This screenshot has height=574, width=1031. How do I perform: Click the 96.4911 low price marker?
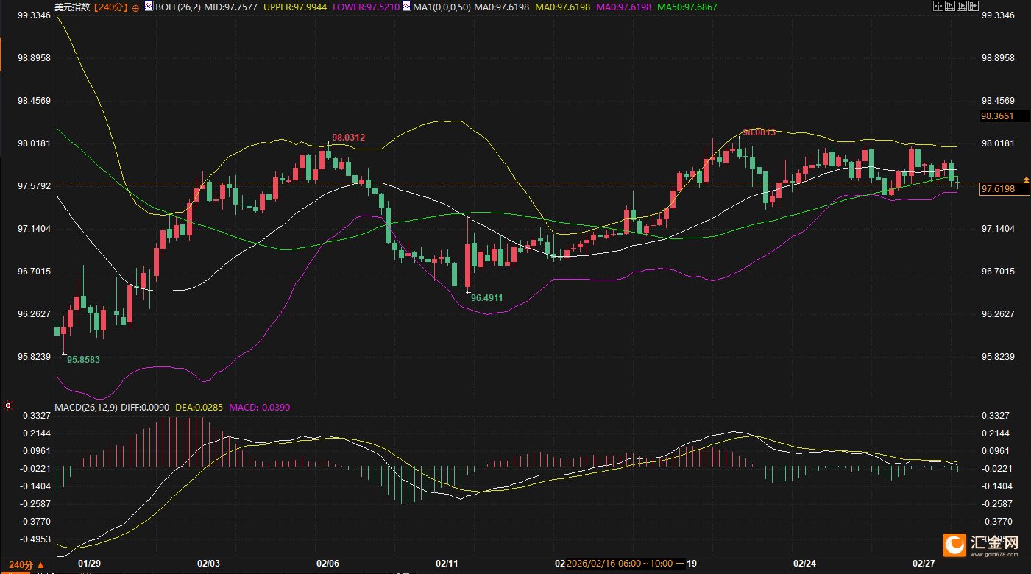point(486,298)
